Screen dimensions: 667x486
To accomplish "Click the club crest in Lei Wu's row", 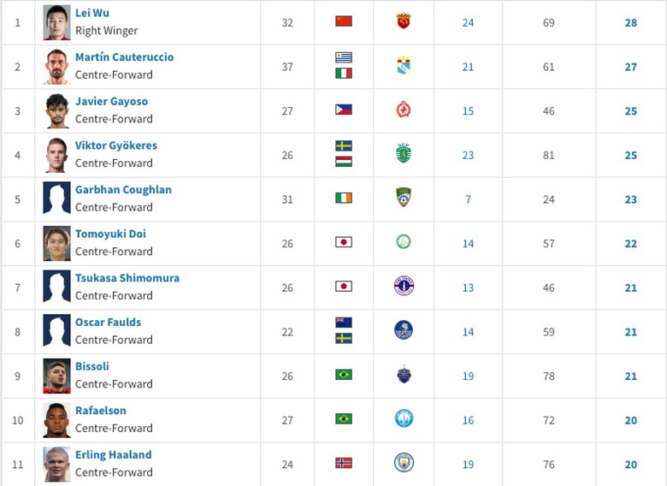I will point(404,21).
